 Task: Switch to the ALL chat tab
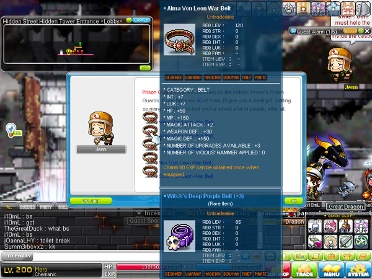pos(9,207)
